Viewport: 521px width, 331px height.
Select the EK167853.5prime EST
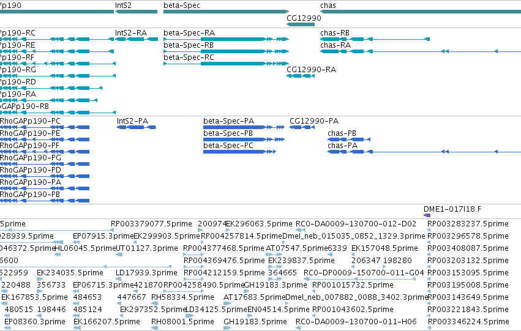click(5, 303)
